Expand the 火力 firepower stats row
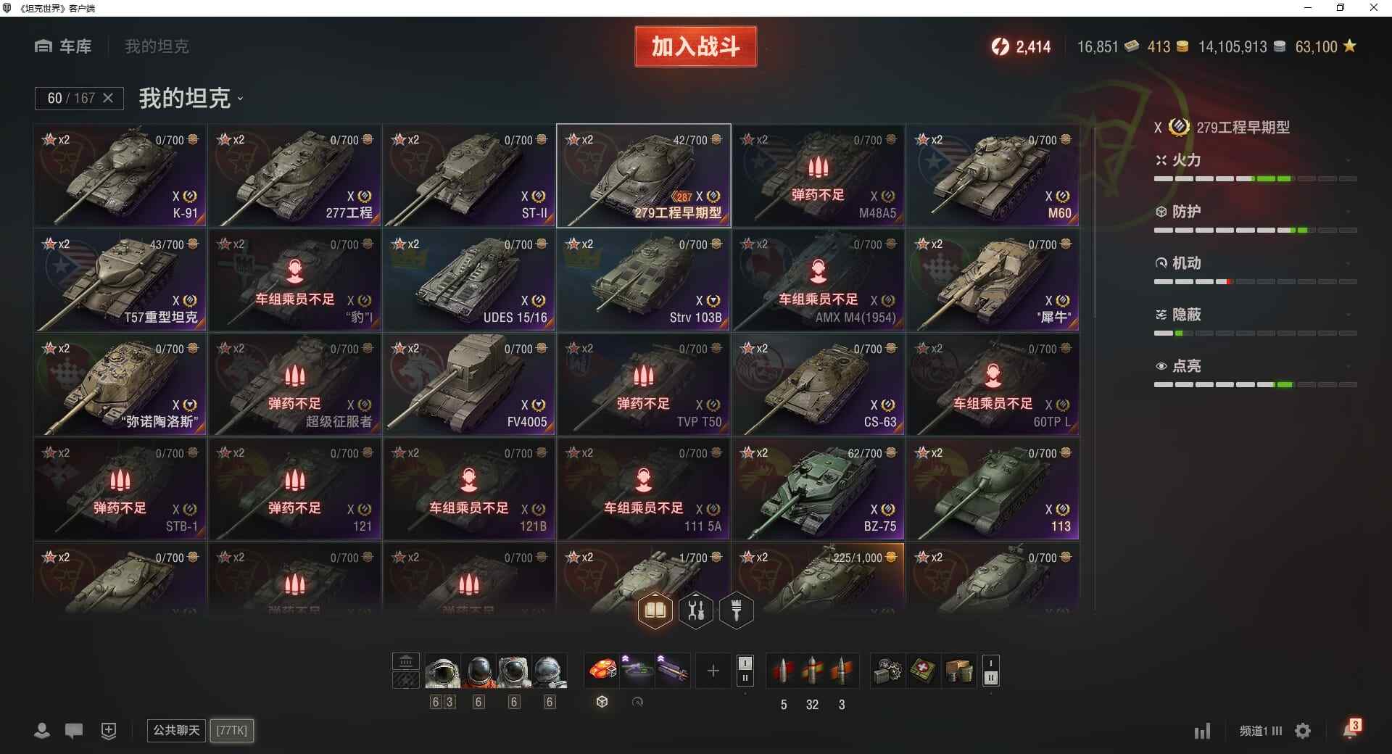 (x=1255, y=160)
